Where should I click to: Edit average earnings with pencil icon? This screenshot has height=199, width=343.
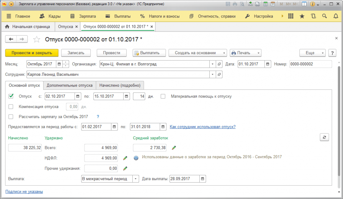click(x=174, y=148)
